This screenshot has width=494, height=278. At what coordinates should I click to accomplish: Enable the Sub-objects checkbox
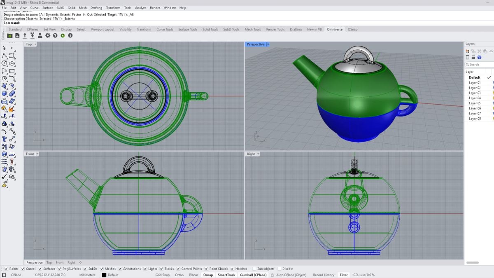pos(254,269)
